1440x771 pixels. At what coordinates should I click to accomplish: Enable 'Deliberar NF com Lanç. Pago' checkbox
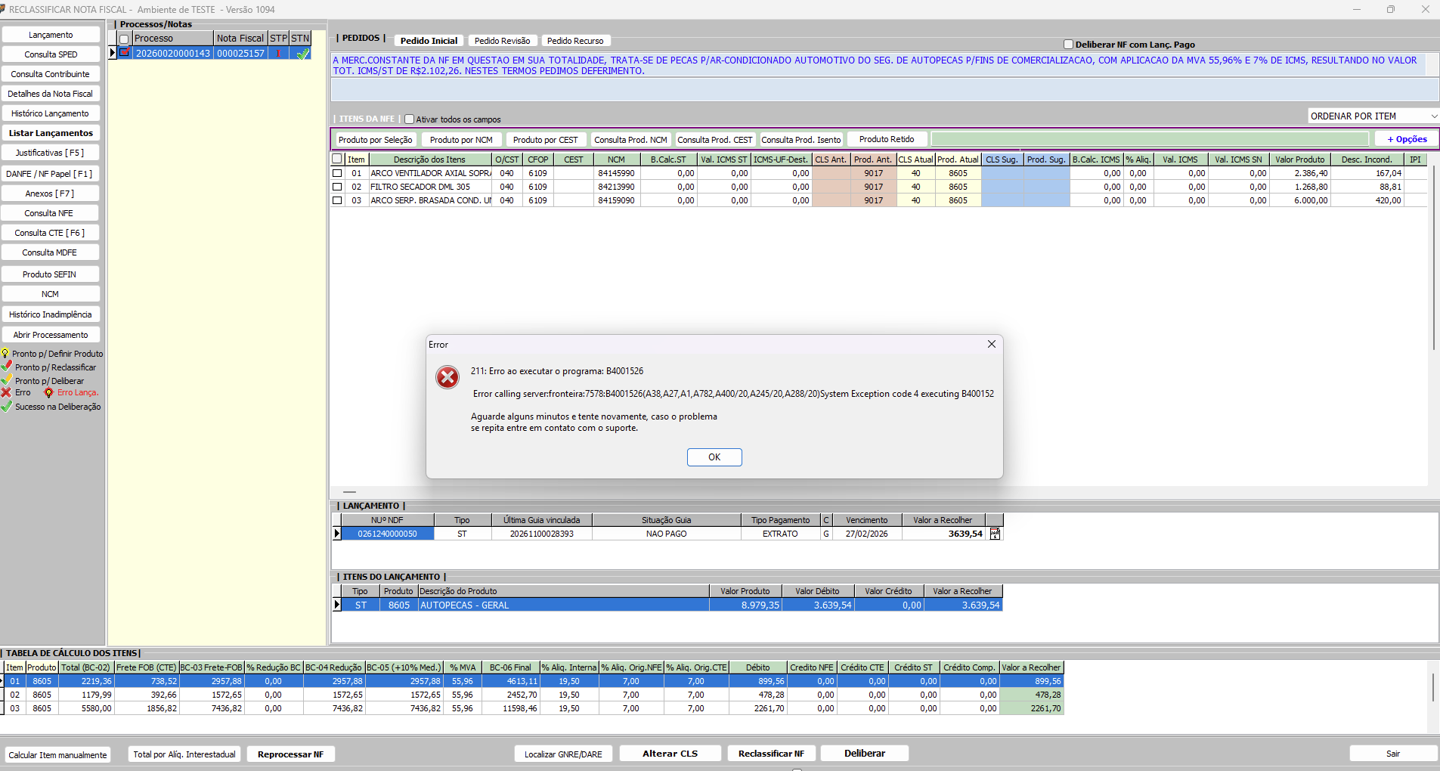point(1068,45)
